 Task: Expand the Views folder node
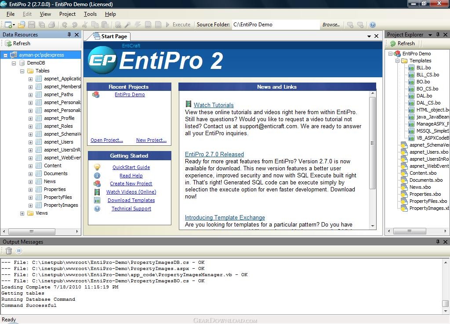click(x=22, y=213)
